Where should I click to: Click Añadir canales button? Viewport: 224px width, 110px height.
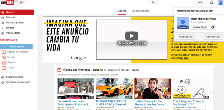pos(17,47)
